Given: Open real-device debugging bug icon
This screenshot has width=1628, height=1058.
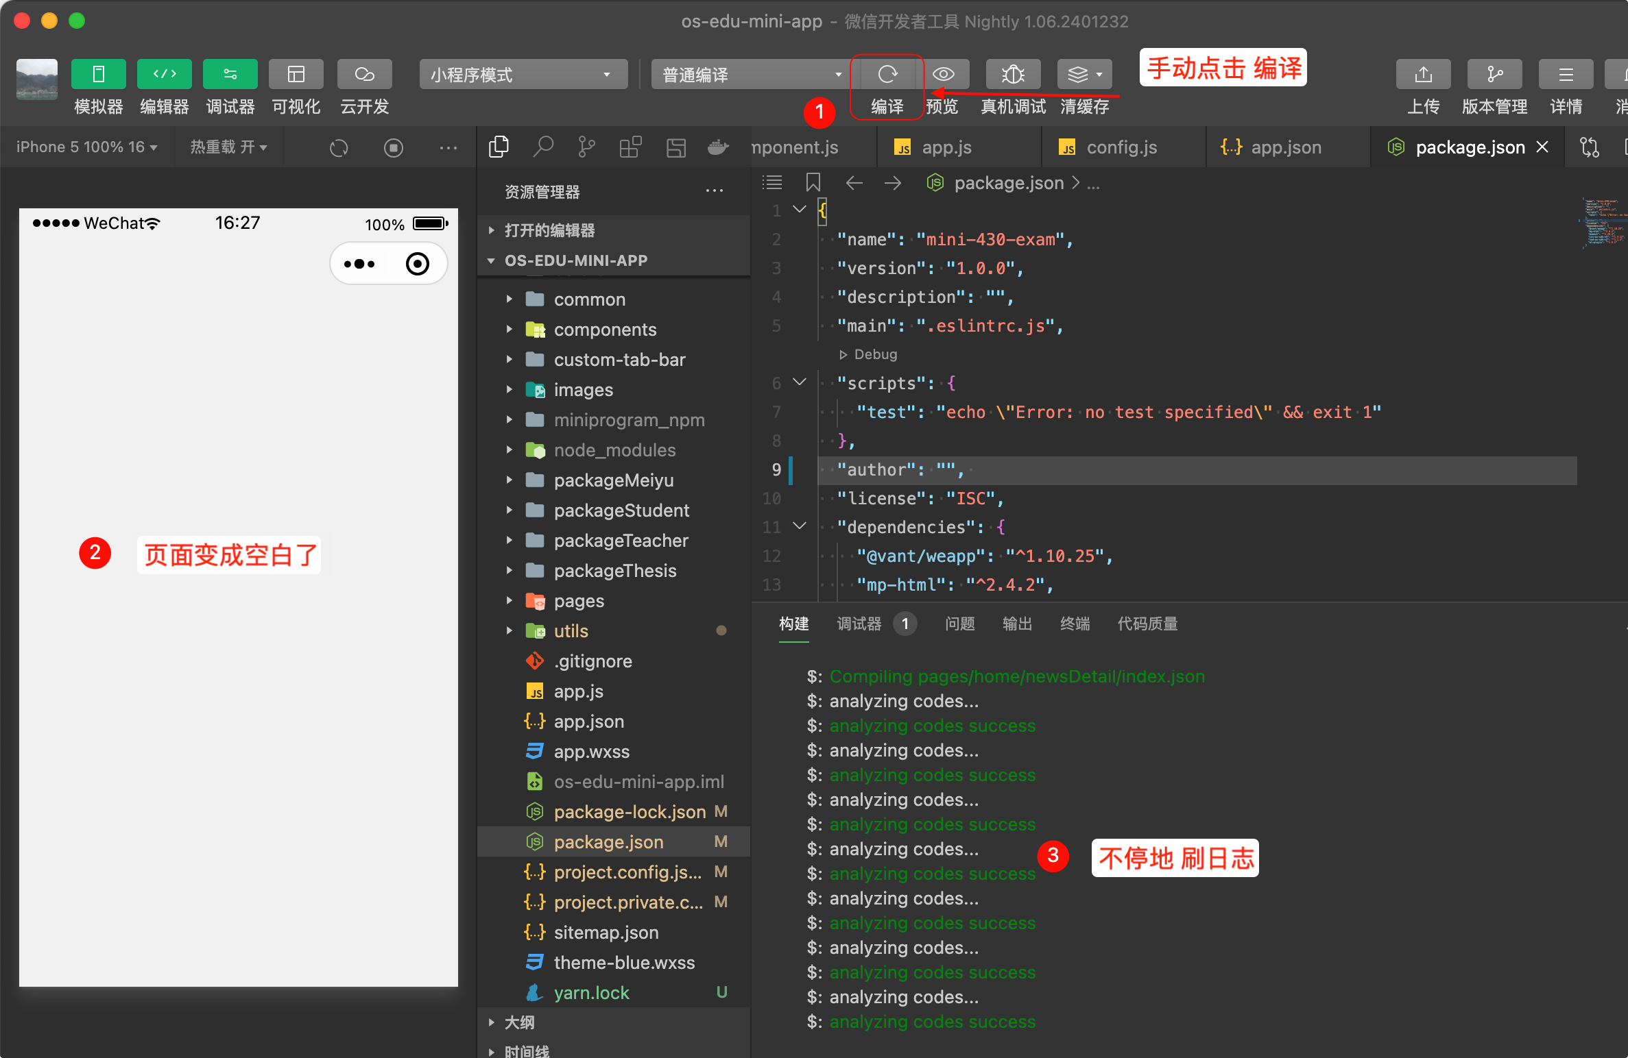Looking at the screenshot, I should [x=1013, y=75].
